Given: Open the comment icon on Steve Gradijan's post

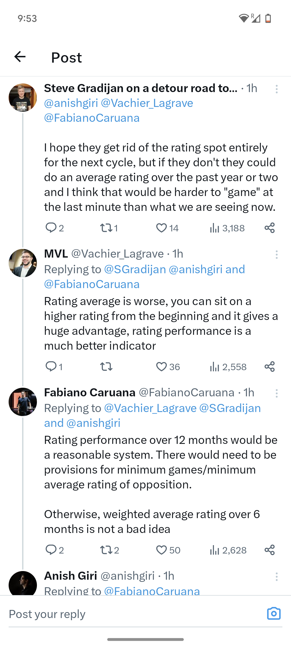Looking at the screenshot, I should coord(51,228).
